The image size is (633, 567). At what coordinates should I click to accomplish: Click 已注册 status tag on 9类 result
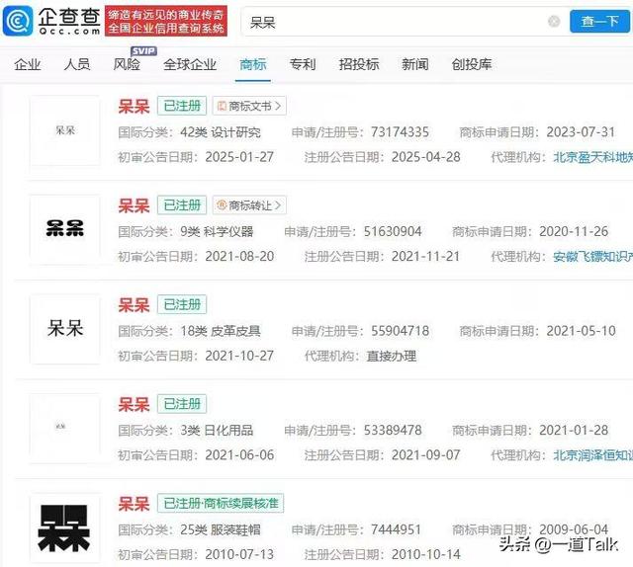click(182, 205)
